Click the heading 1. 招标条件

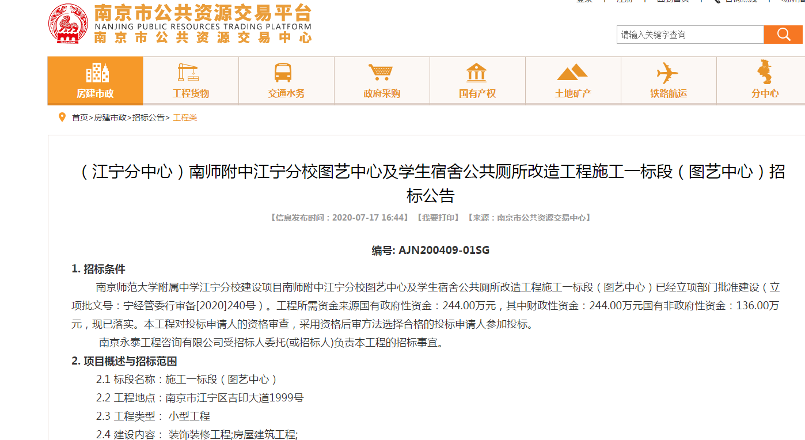(98, 269)
